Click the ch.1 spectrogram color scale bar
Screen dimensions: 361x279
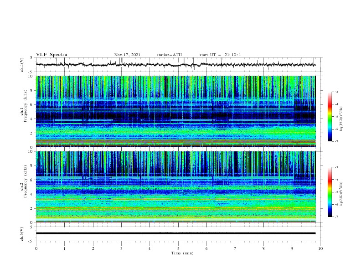[330, 117]
